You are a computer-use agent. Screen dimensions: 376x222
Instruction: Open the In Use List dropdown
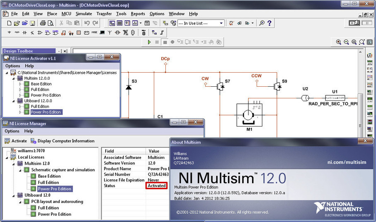pyautogui.click(x=221, y=23)
